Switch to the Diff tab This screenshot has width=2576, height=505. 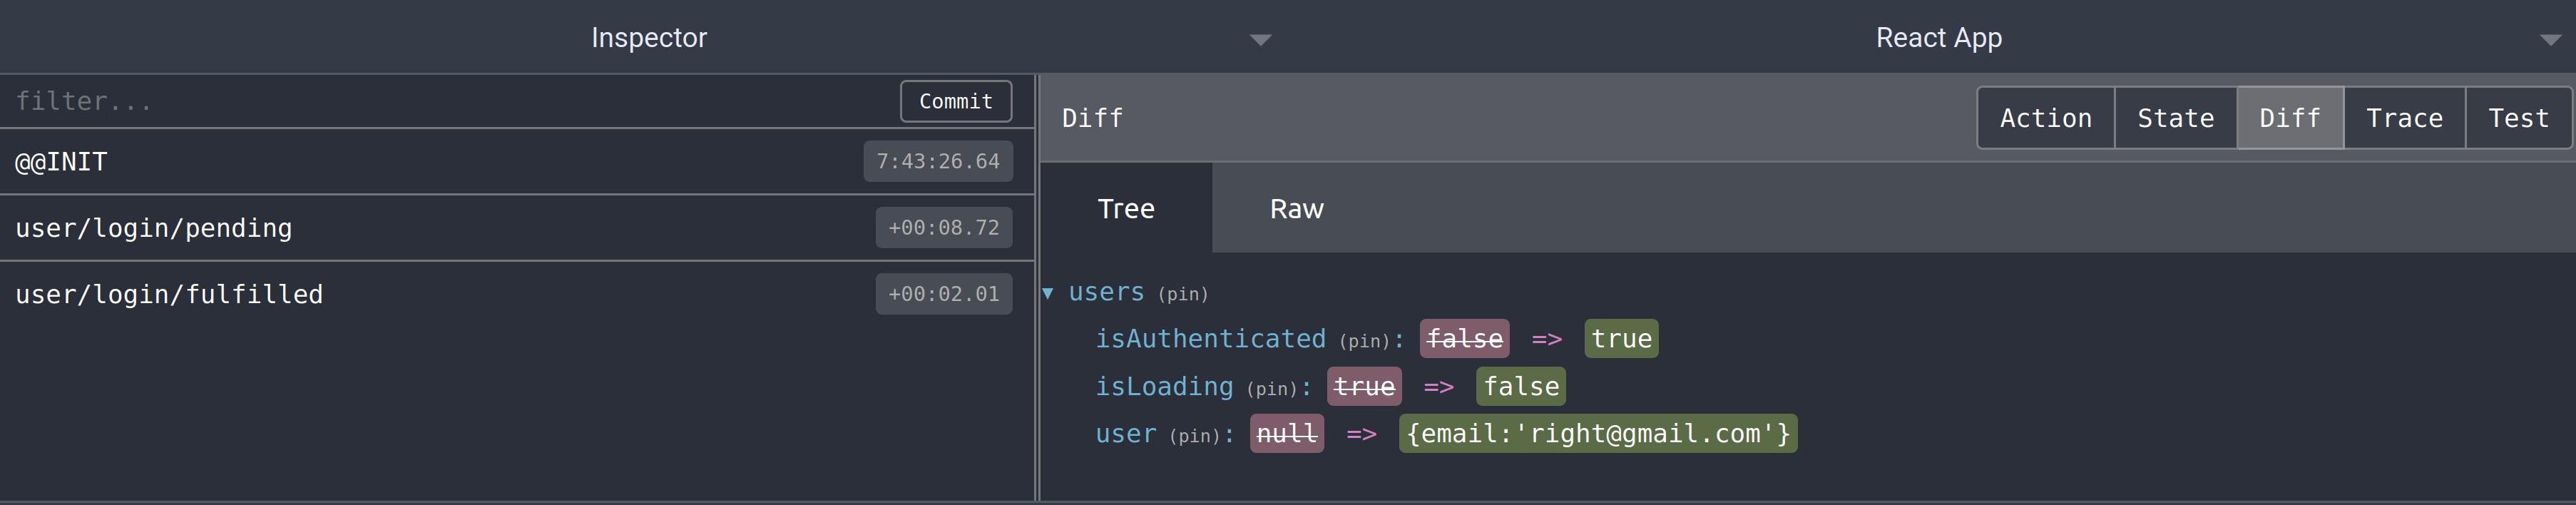(x=2289, y=118)
